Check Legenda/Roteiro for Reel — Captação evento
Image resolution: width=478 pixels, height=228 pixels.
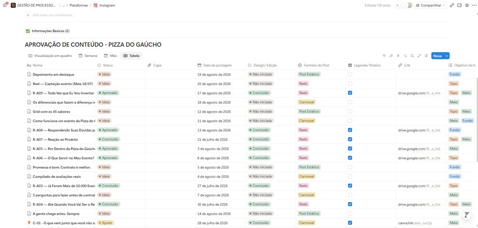click(350, 84)
